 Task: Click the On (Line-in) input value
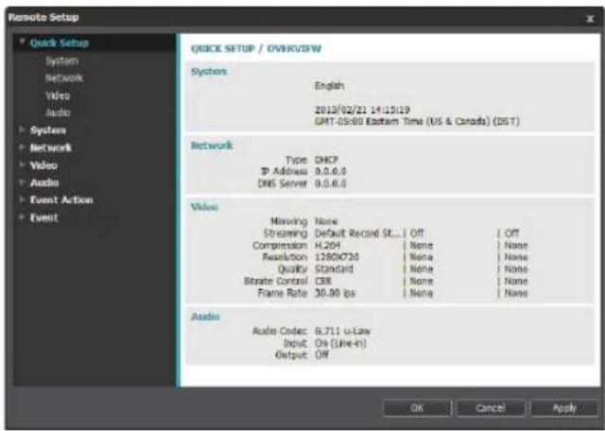[340, 343]
